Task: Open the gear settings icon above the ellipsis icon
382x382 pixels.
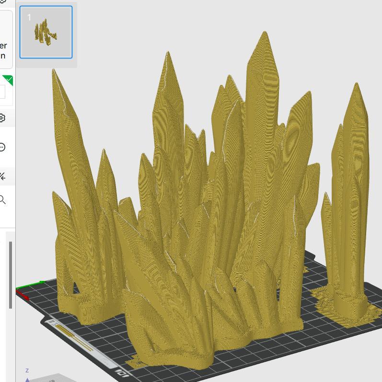Action: point(1,118)
